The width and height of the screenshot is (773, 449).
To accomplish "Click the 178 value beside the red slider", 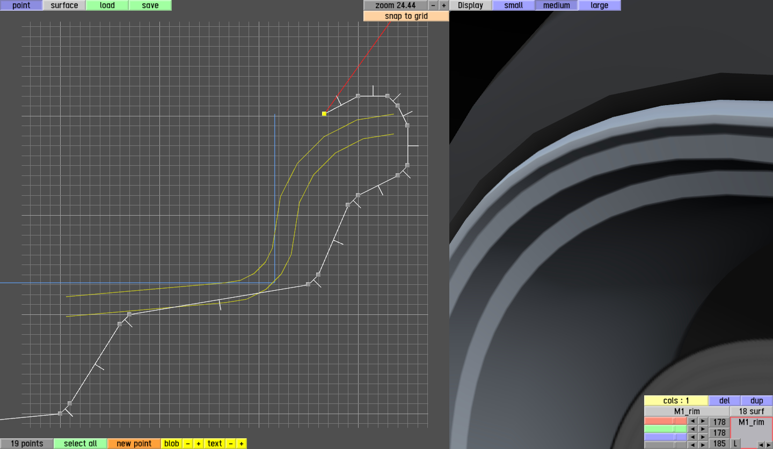I will pyautogui.click(x=719, y=422).
